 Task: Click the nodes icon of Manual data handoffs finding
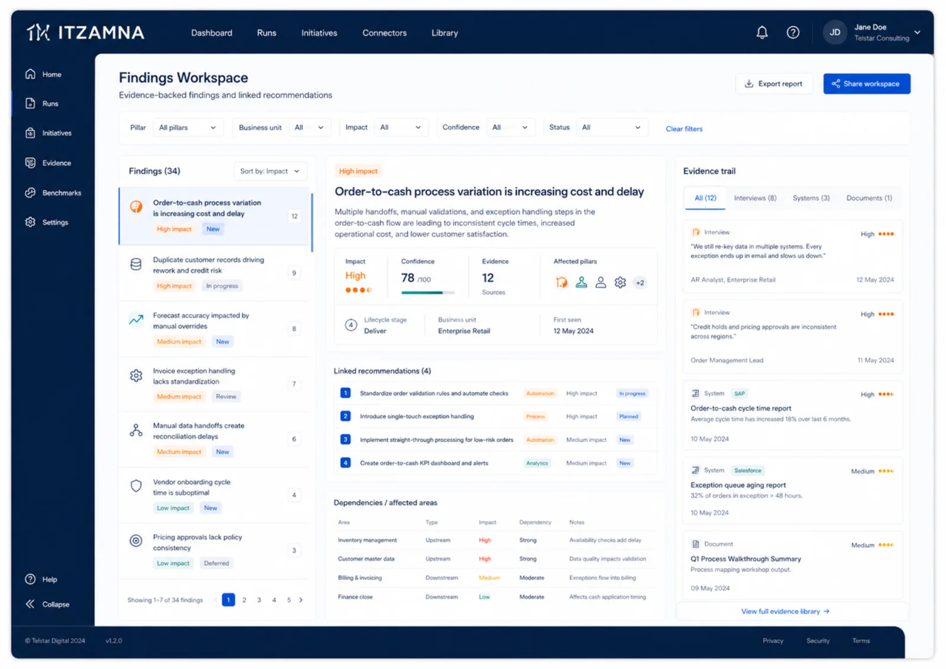click(x=136, y=430)
